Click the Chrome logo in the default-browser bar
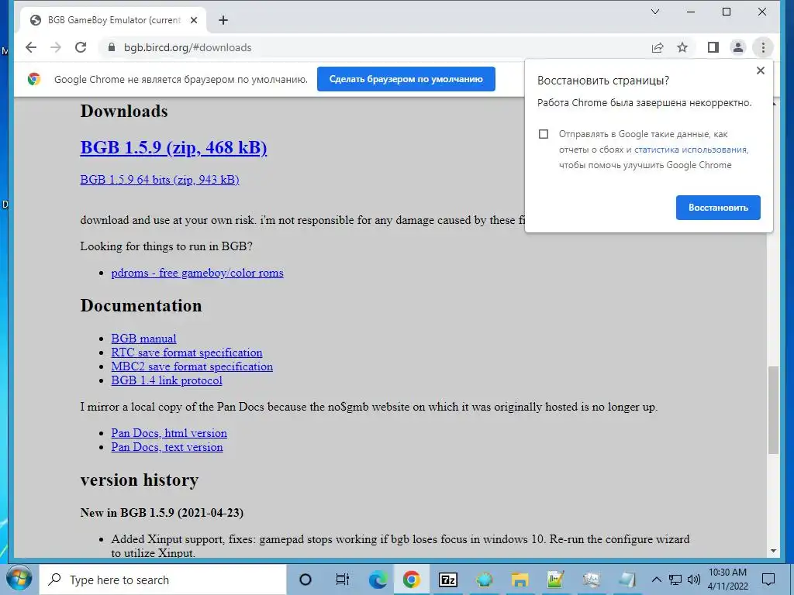Viewport: 794px width, 595px height. [34, 79]
